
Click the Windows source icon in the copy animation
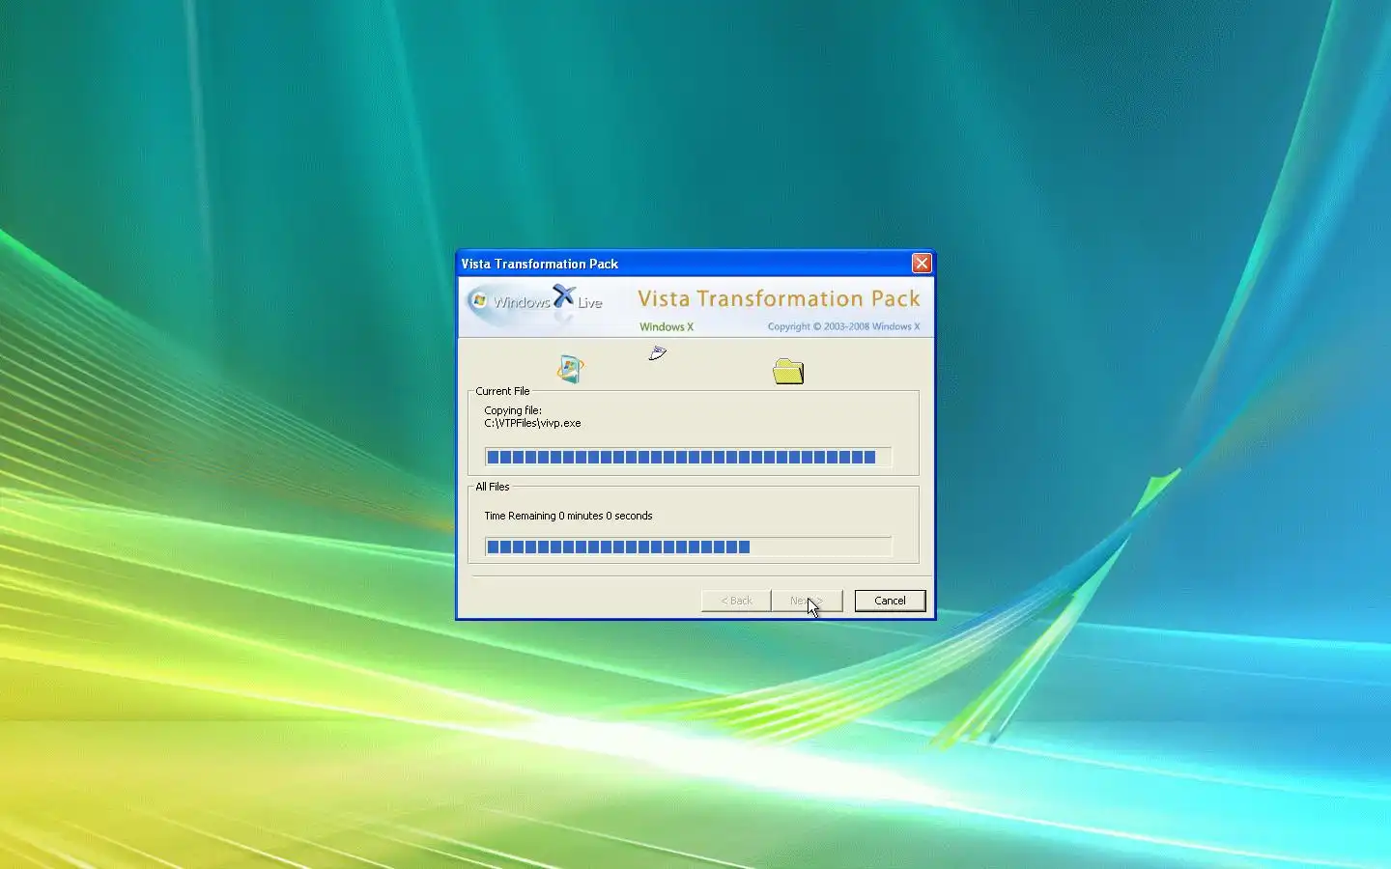(570, 369)
